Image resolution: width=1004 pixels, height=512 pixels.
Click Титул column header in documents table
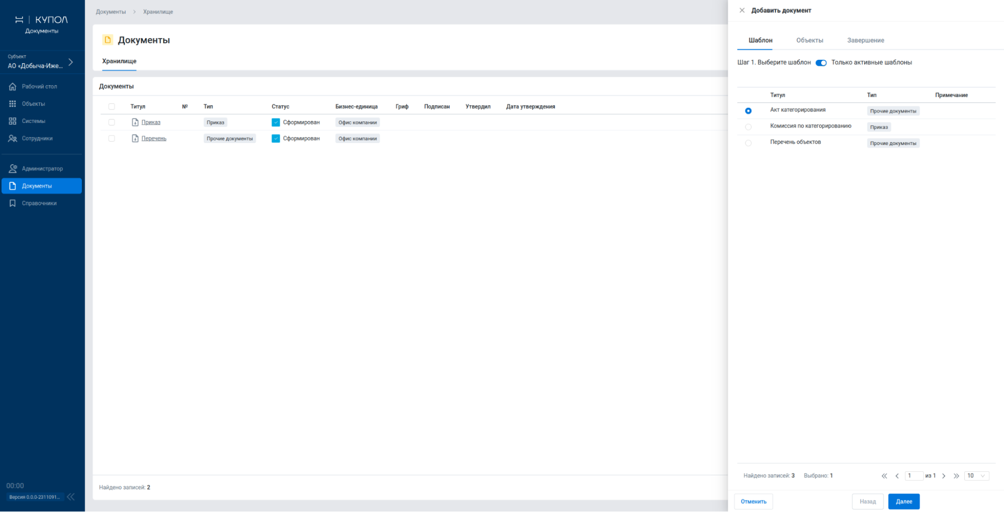tap(138, 106)
